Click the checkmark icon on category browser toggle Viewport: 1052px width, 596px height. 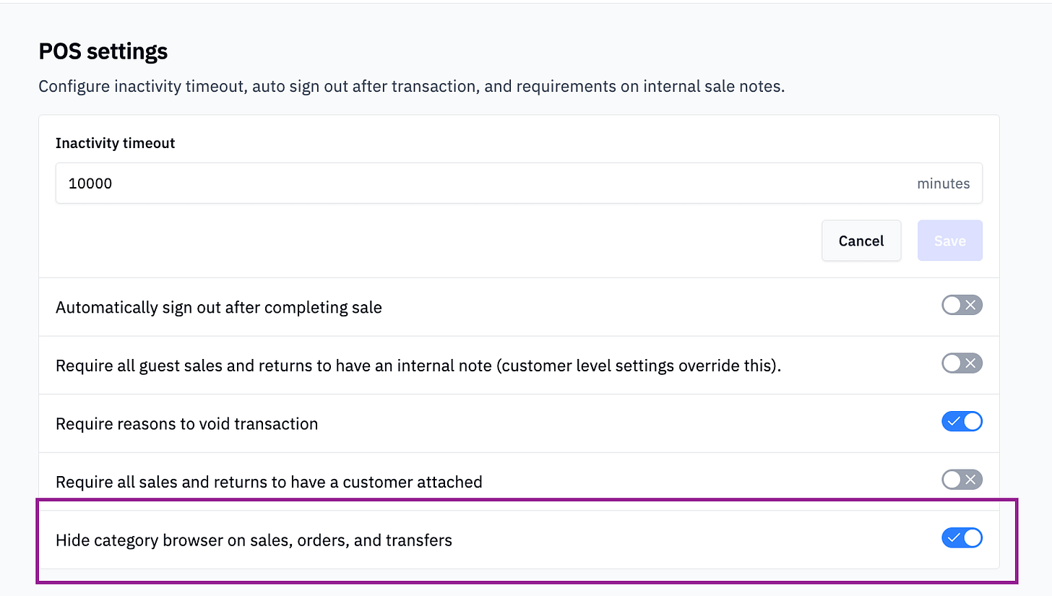pyautogui.click(x=953, y=538)
